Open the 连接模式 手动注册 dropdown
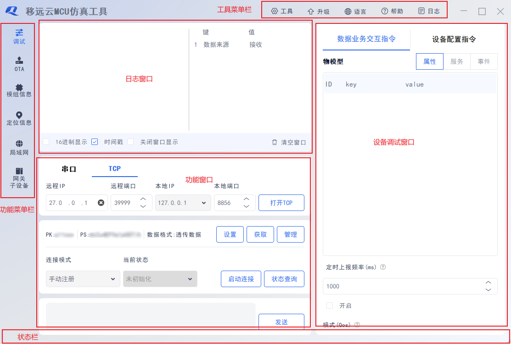The height and width of the screenshot is (344, 511). [83, 279]
